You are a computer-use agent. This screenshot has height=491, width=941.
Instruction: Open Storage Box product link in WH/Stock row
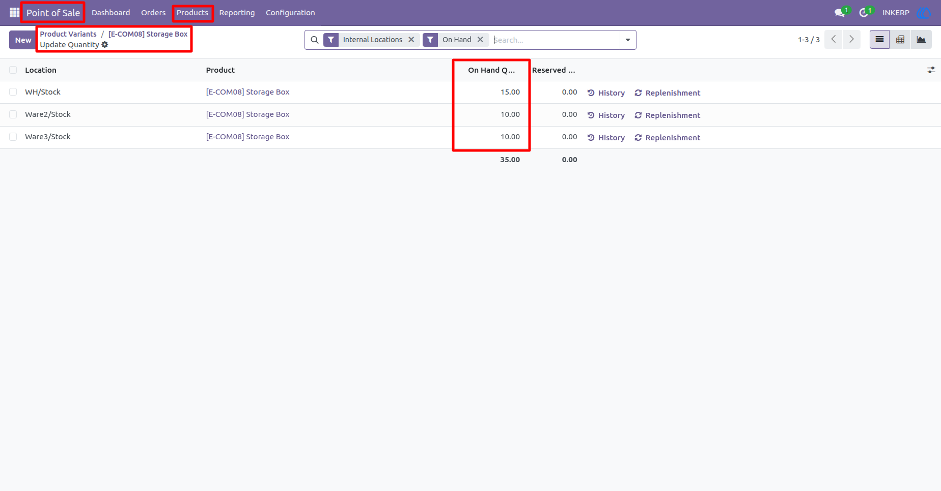click(x=247, y=92)
